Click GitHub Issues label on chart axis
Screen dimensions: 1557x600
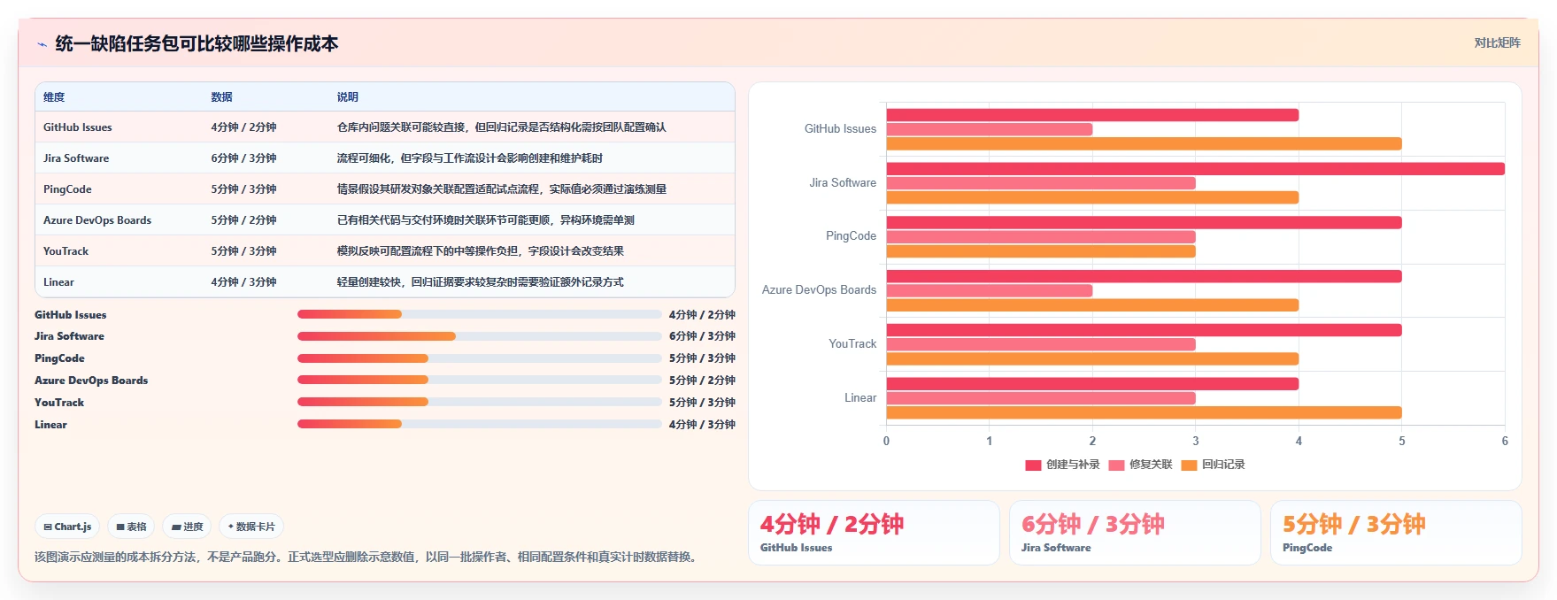[840, 129]
